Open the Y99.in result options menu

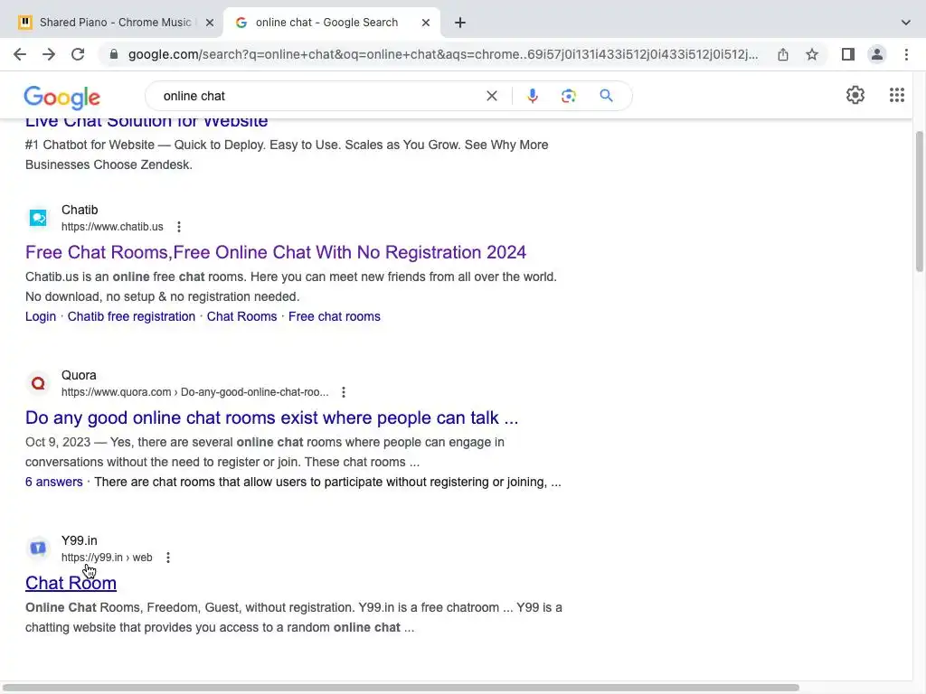(167, 557)
